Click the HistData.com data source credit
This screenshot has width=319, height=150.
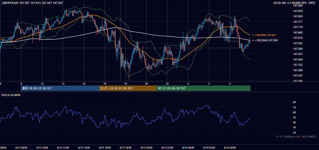coord(296,136)
